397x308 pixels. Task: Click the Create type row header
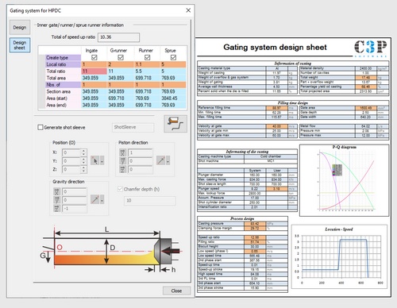coord(63,57)
